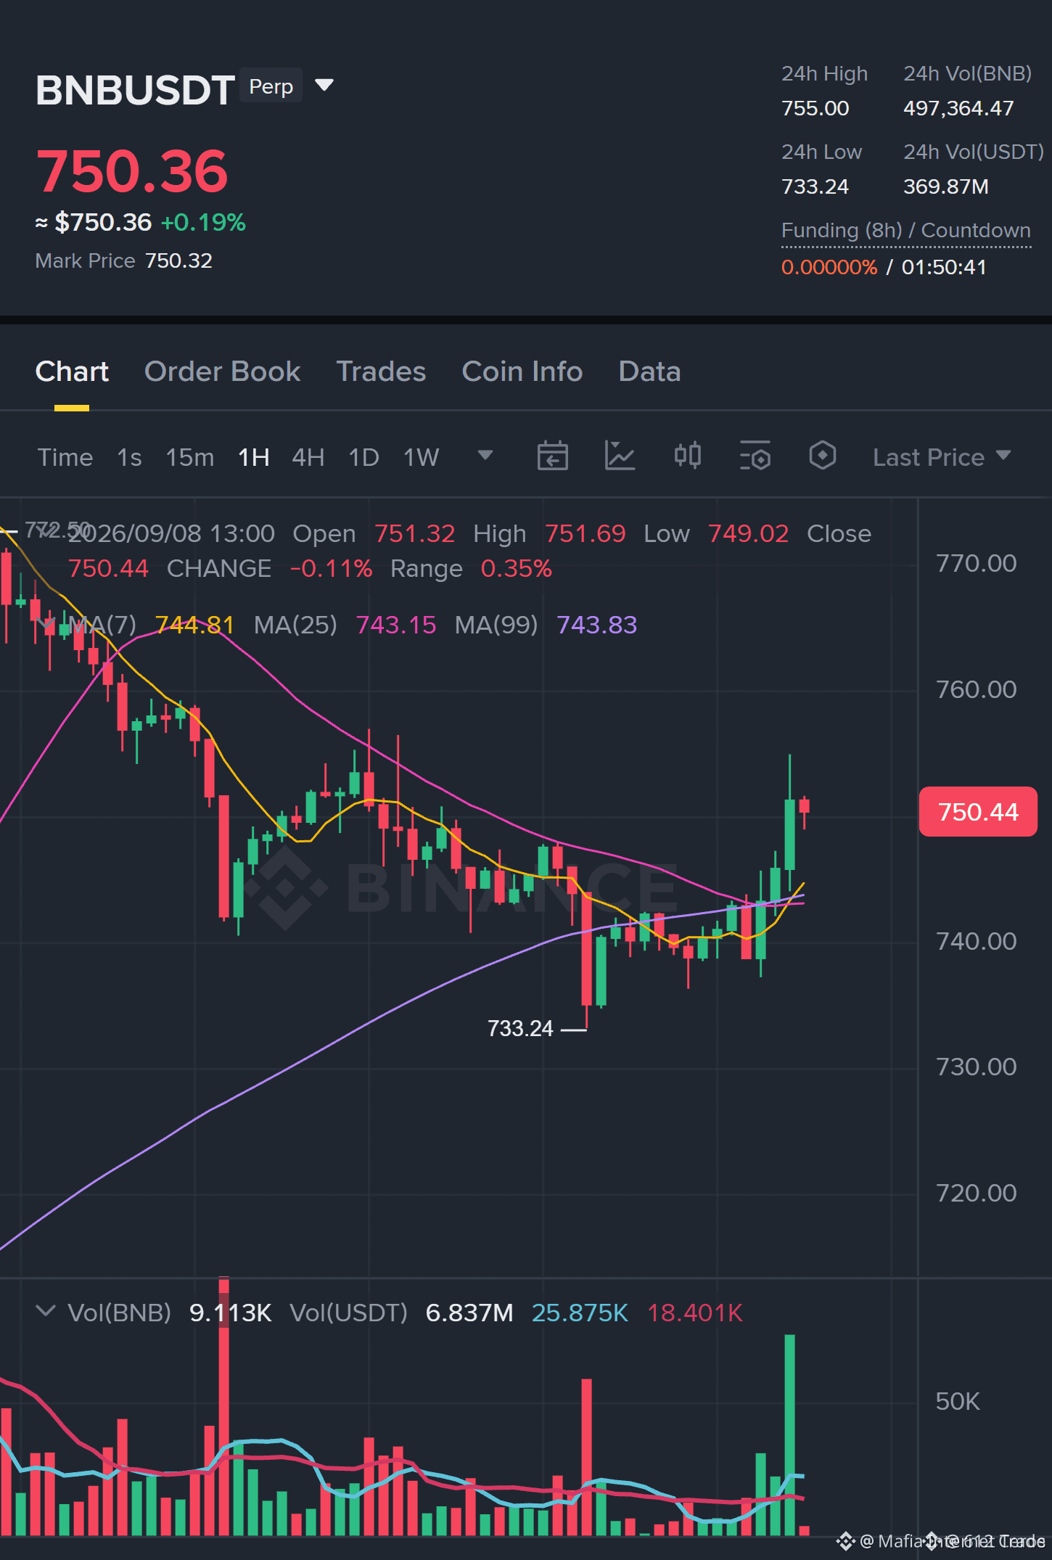Open the chart indicators line icon
1052x1560 pixels.
pos(620,456)
